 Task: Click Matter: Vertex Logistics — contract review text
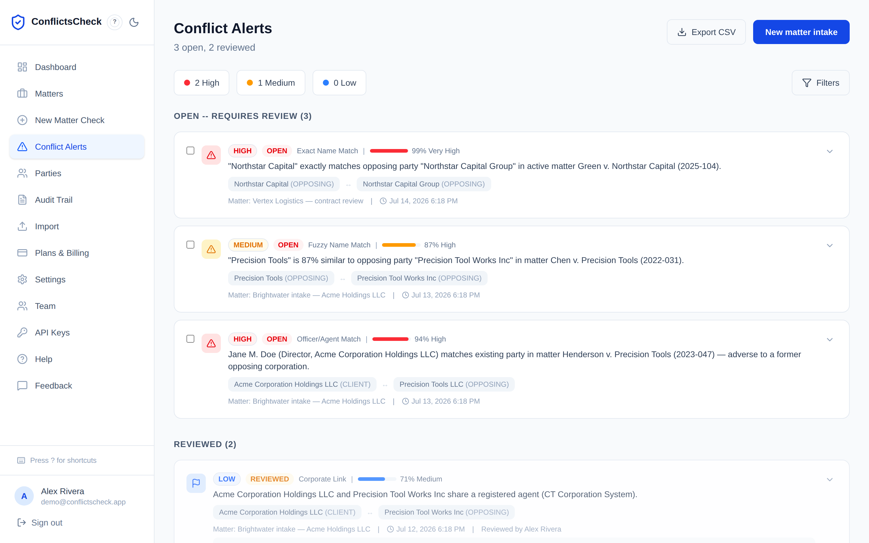[295, 201]
